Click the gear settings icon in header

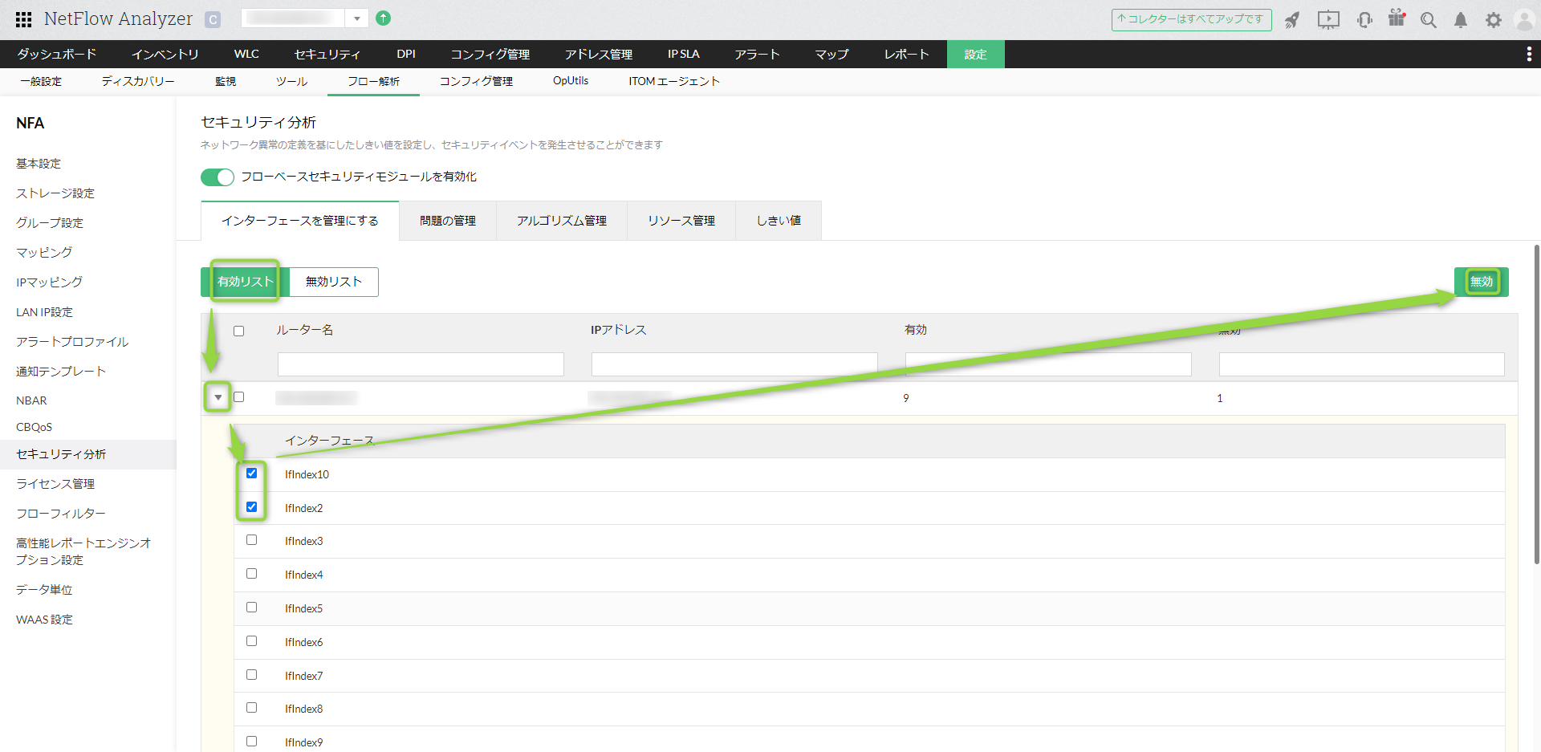tap(1493, 20)
